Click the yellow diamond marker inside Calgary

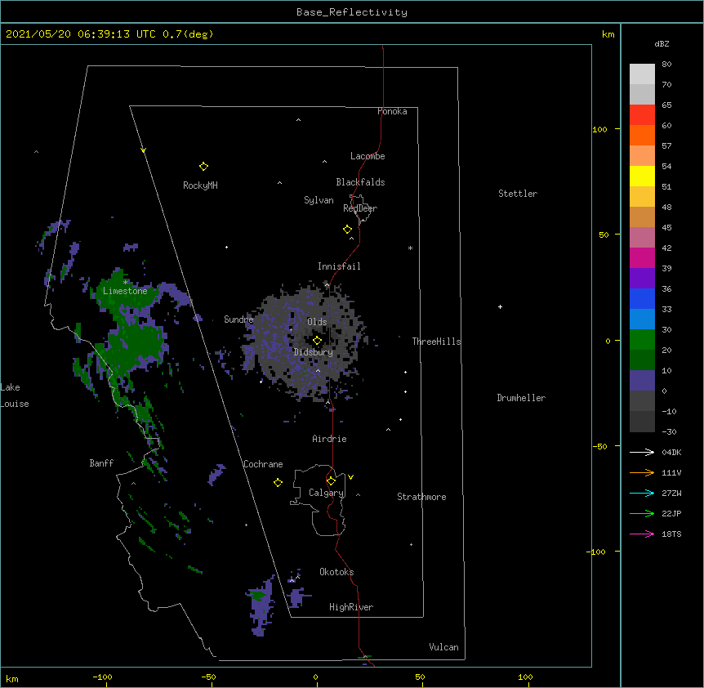pyautogui.click(x=331, y=481)
